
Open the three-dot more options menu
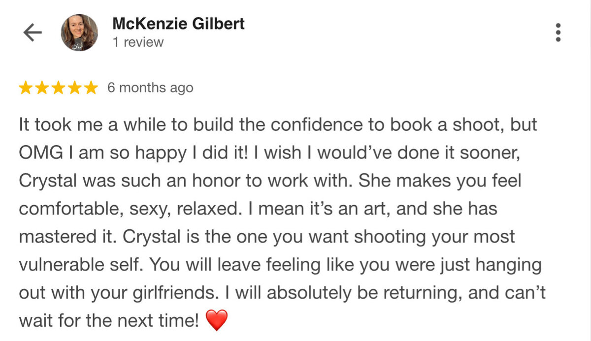tap(558, 32)
